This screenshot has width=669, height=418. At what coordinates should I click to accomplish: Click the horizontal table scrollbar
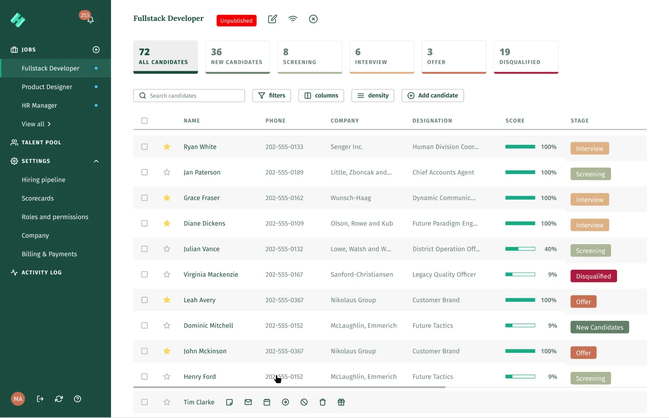(x=290, y=387)
